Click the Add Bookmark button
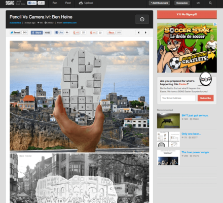Viewport: 223px width, 203px height. pos(159,3)
